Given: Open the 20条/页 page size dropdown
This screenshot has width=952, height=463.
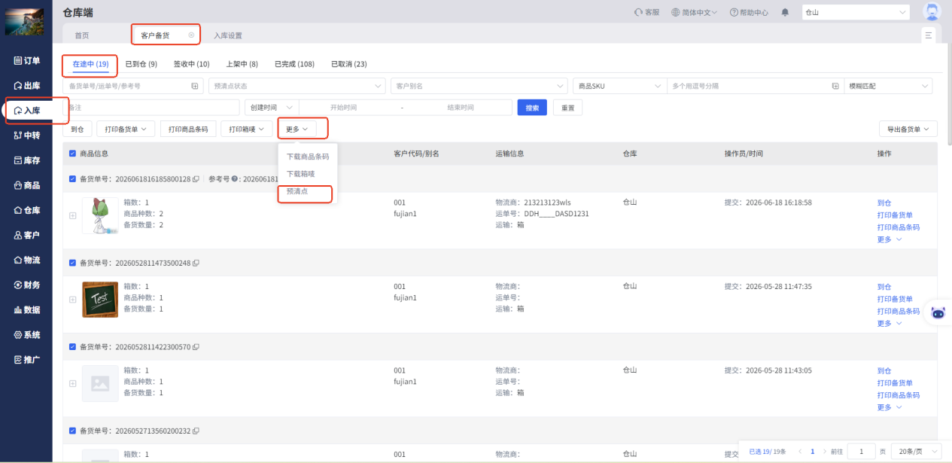Looking at the screenshot, I should point(915,451).
